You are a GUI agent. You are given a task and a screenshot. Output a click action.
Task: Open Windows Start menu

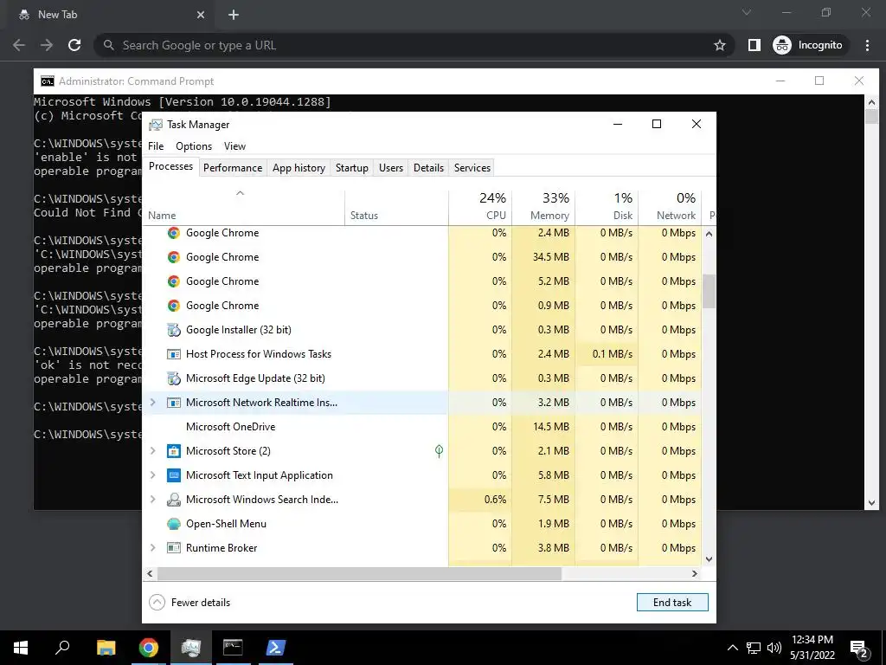coord(21,648)
